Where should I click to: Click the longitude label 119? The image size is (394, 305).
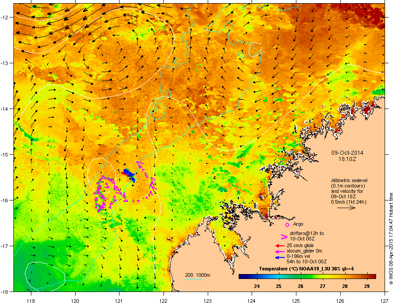coord(31,301)
